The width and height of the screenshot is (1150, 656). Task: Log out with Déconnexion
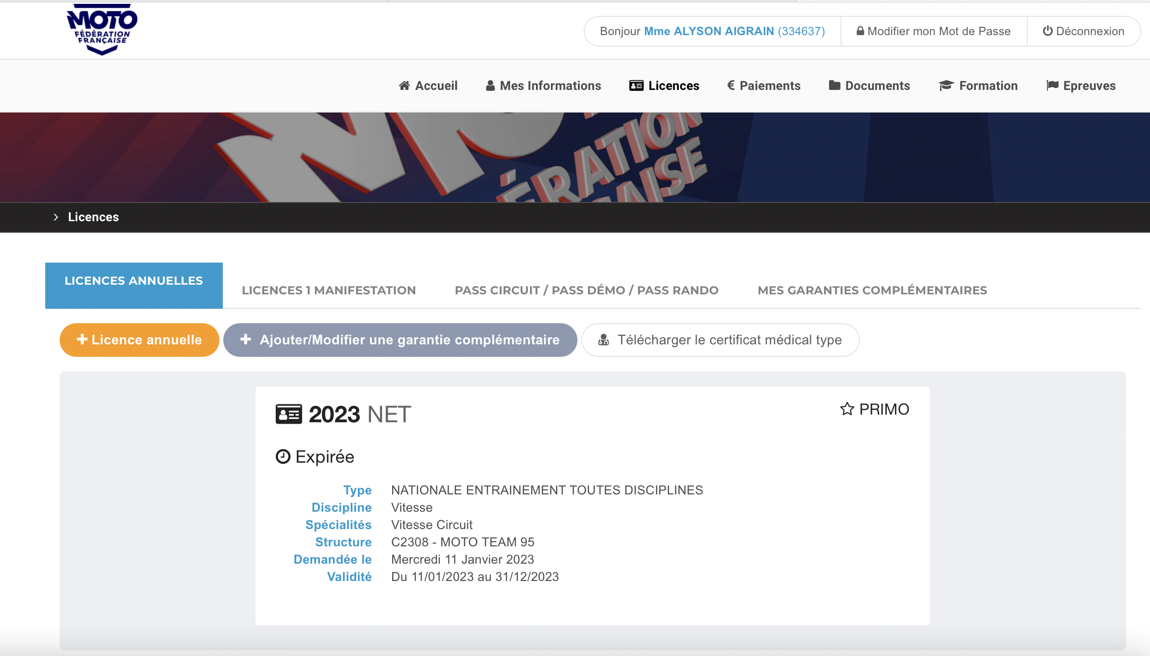[x=1083, y=31]
